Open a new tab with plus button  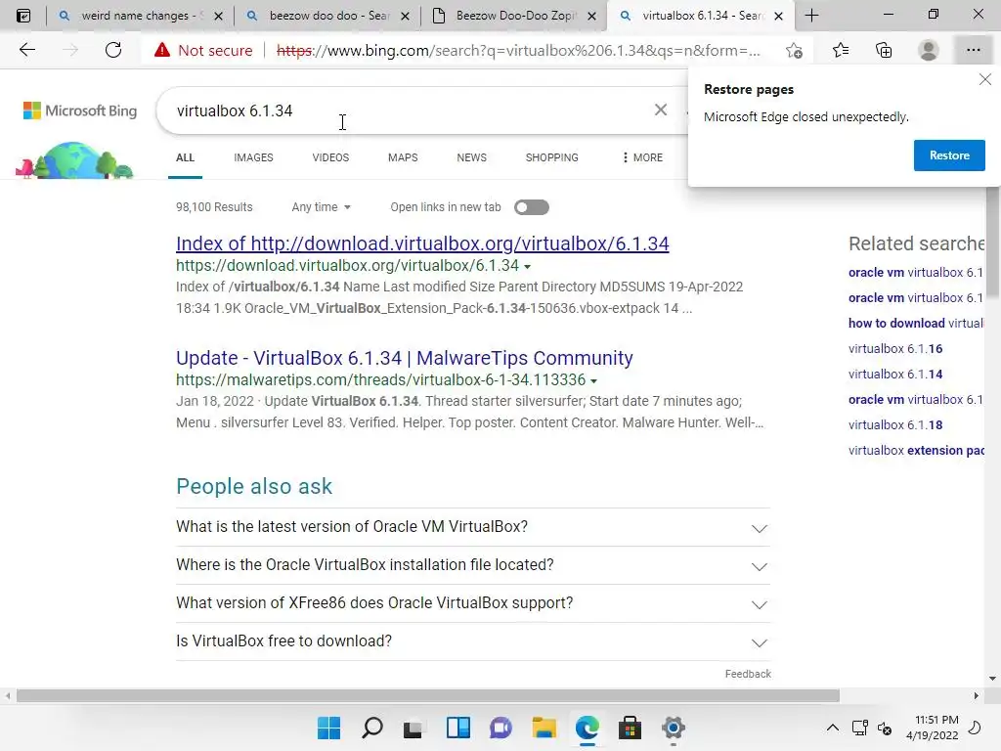click(x=812, y=16)
